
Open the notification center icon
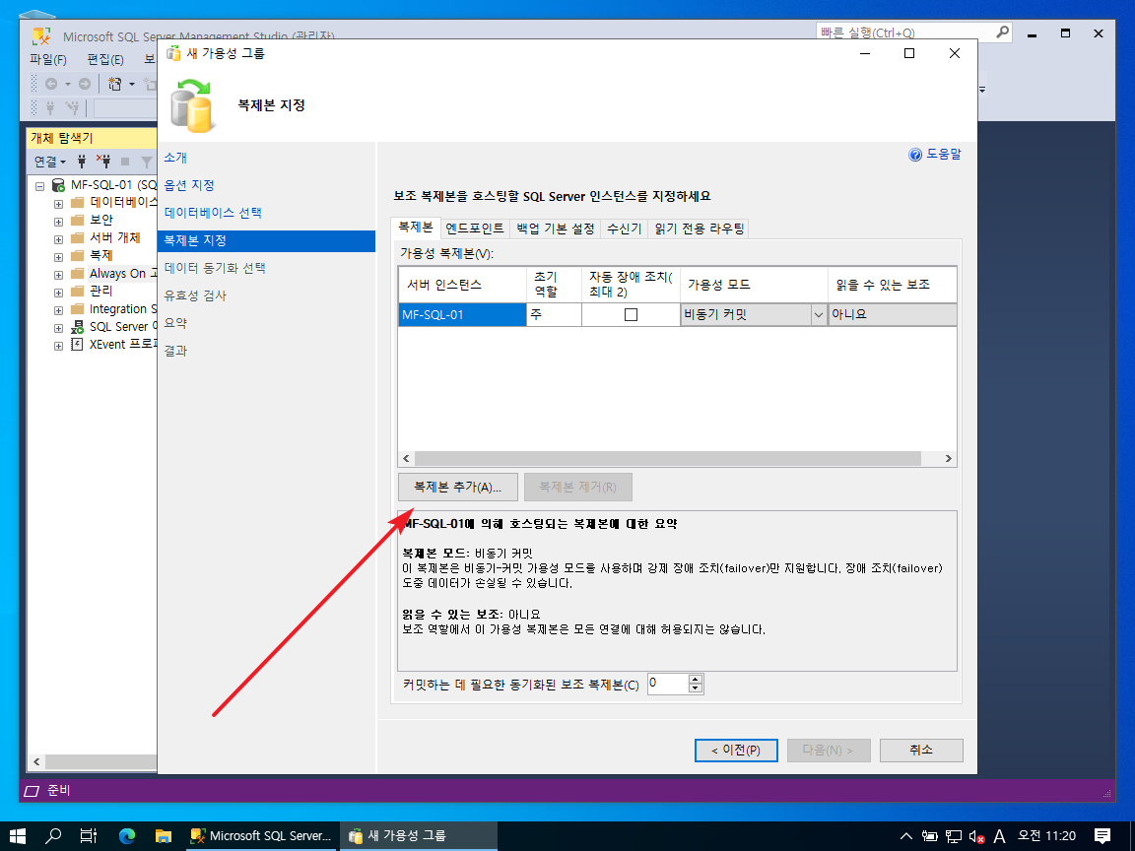tap(1102, 836)
